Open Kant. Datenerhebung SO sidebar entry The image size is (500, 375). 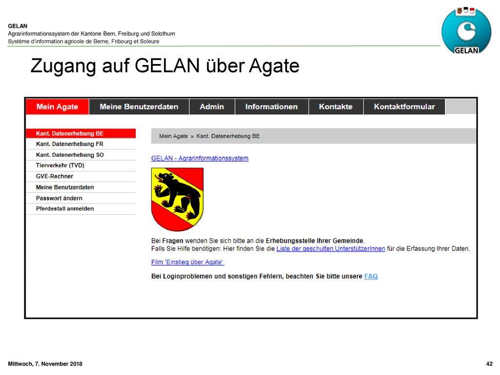point(81,155)
